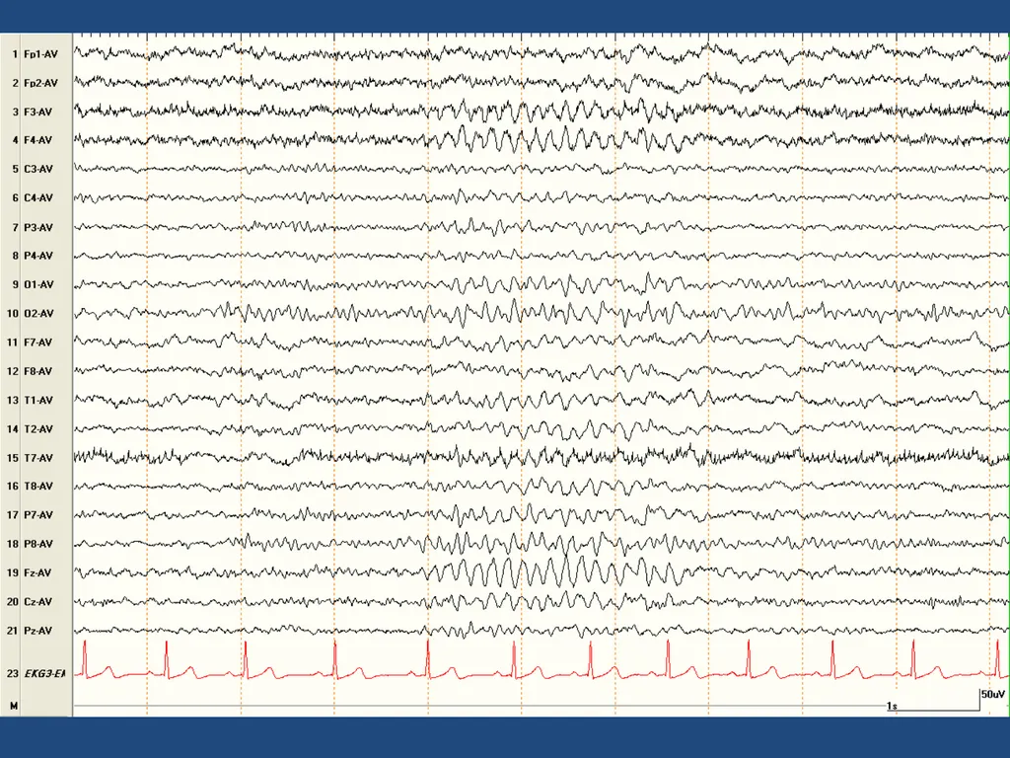Select channel label P3-AV
This screenshot has height=758, width=1010.
click(x=38, y=228)
